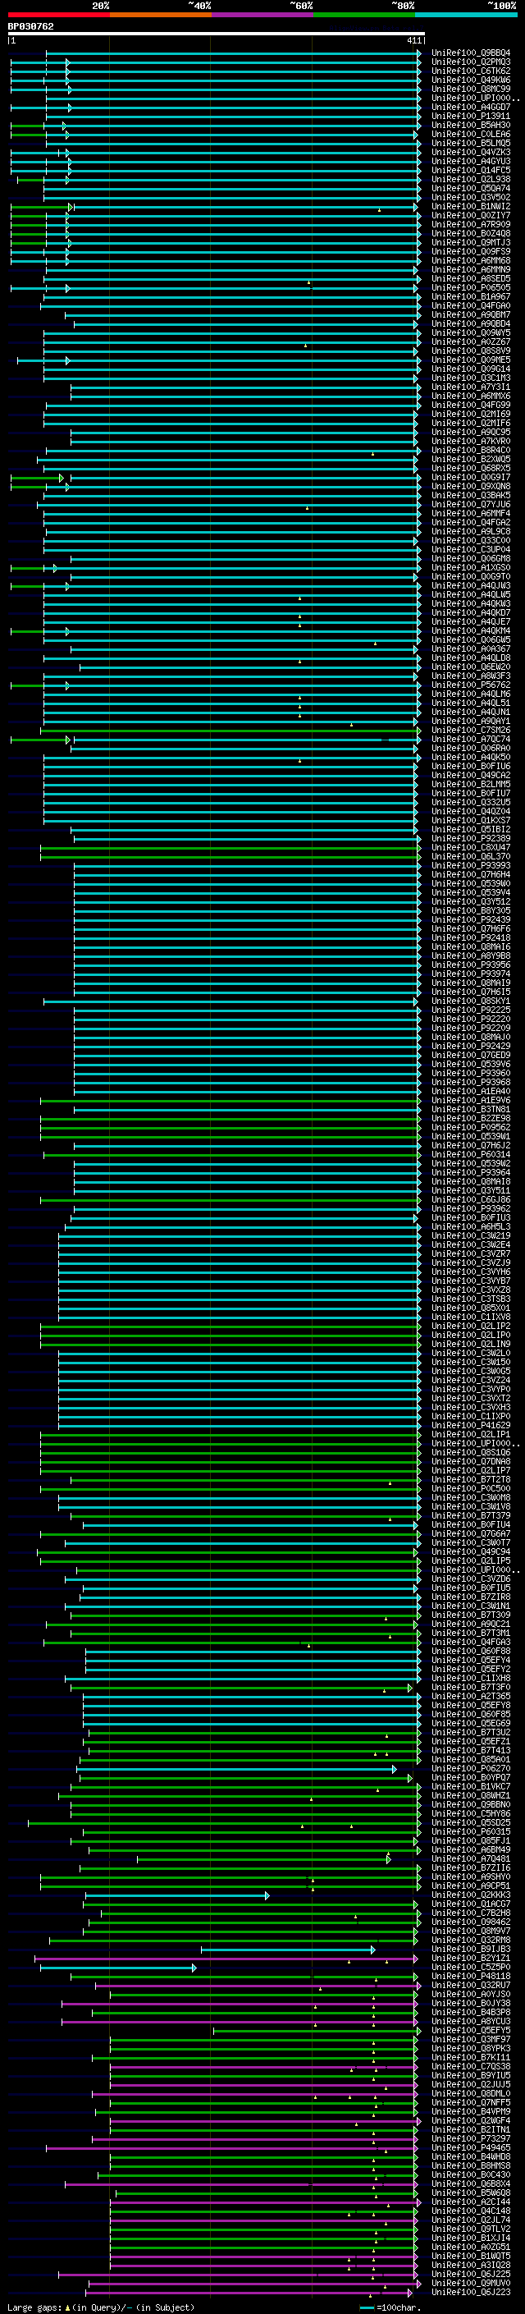Screen dimensions: 525x2314
Task: Select hit label UniRef100_Q8MAI8
Action: coord(470,1181)
